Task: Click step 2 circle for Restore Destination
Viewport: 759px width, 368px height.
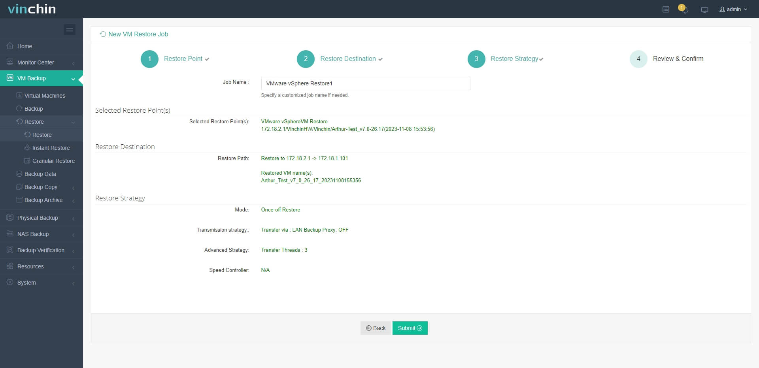Action: 306,59
